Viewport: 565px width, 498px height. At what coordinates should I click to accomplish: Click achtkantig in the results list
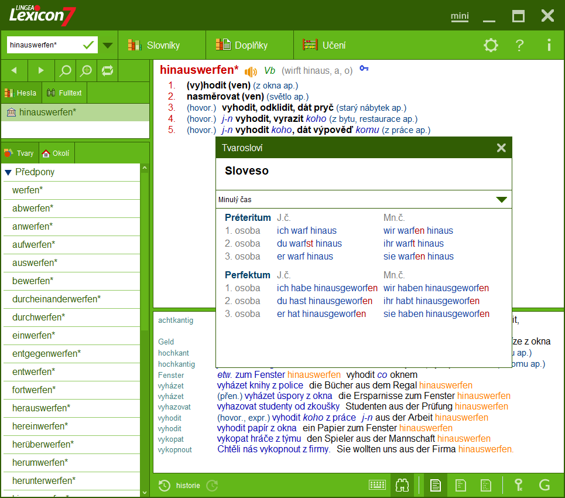coord(176,320)
